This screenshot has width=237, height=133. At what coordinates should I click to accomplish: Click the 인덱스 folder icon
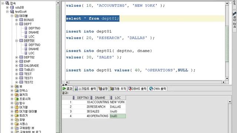click(17, 91)
